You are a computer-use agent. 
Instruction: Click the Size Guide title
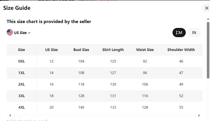(x=17, y=8)
